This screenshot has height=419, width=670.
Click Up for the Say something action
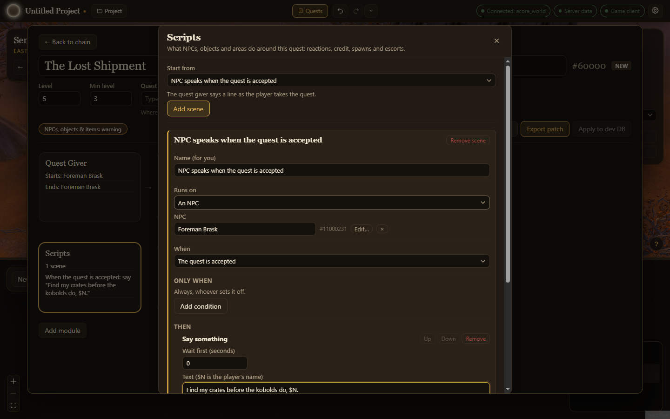tap(428, 339)
